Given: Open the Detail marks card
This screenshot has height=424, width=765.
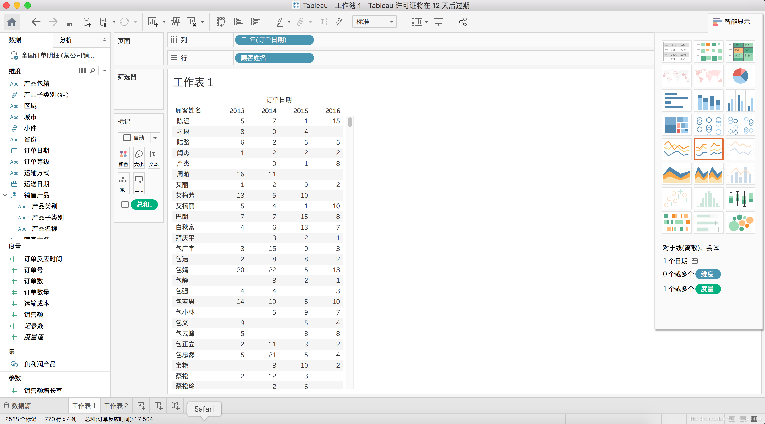Looking at the screenshot, I should coord(123,183).
